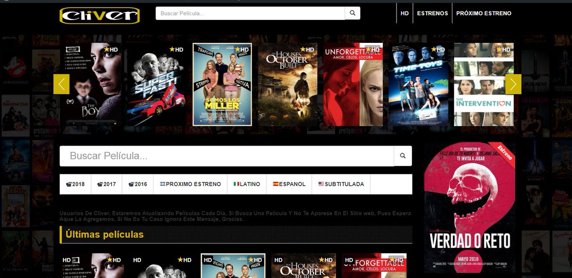Screen dimensions: 572x278
Task: Select the ESPANOL language filter
Action: click(289, 184)
